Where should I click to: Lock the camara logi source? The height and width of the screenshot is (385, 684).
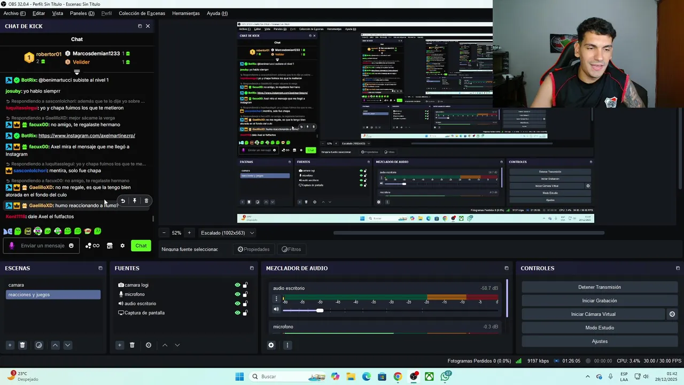pos(245,285)
